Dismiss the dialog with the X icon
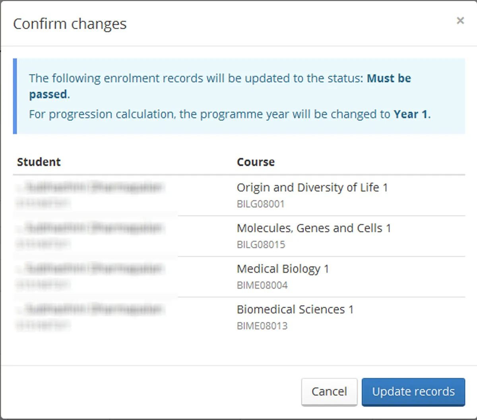 click(460, 20)
